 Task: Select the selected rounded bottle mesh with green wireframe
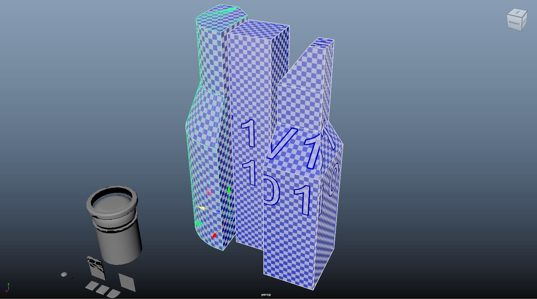pos(206,152)
